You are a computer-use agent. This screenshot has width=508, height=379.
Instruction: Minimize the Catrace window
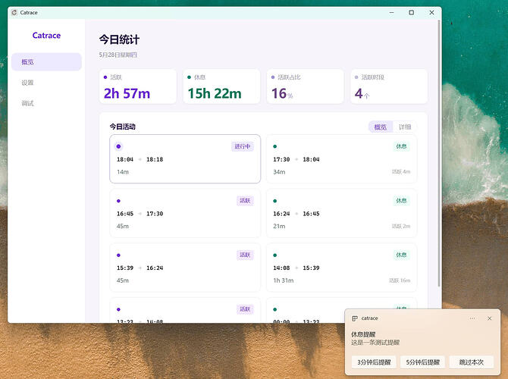point(391,13)
